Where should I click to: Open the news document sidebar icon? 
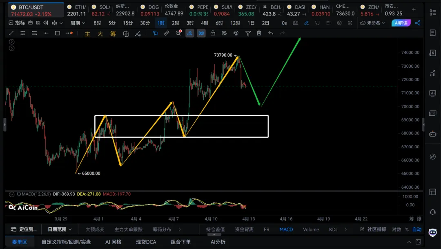(433, 33)
